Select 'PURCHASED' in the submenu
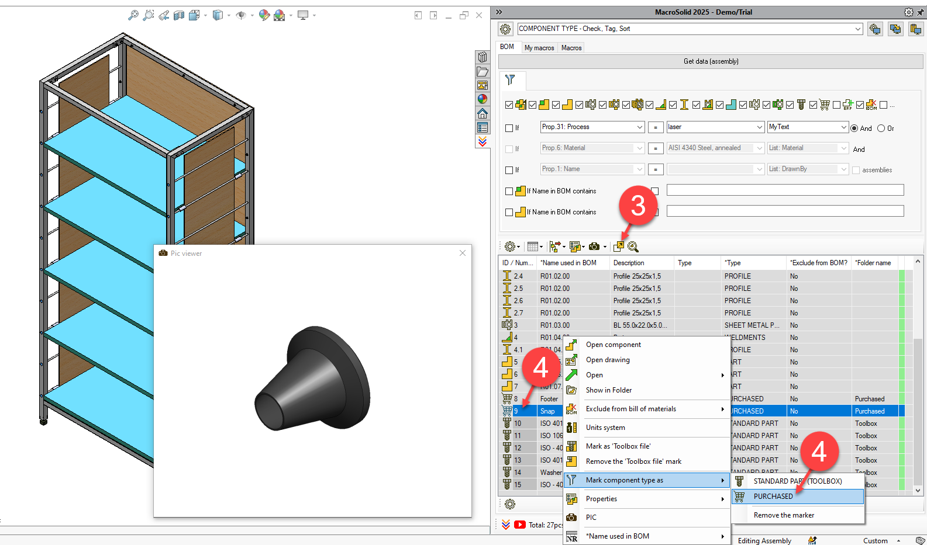This screenshot has height=545, width=927. coord(799,497)
